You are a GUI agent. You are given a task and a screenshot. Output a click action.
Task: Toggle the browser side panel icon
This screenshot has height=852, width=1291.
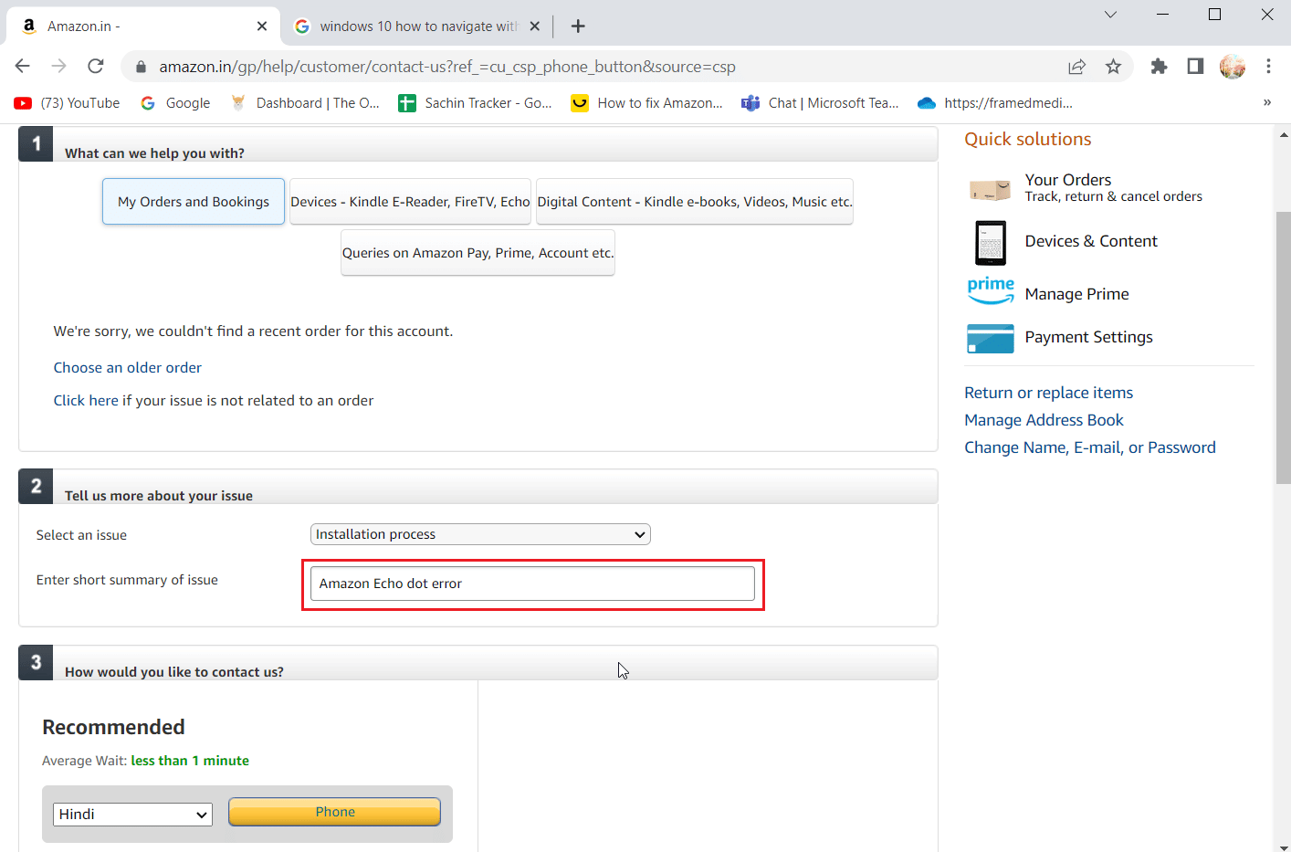point(1195,67)
